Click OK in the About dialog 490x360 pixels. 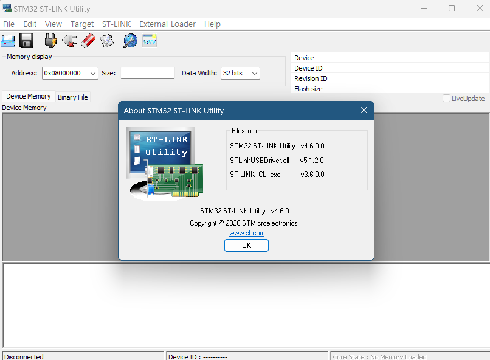pos(247,245)
